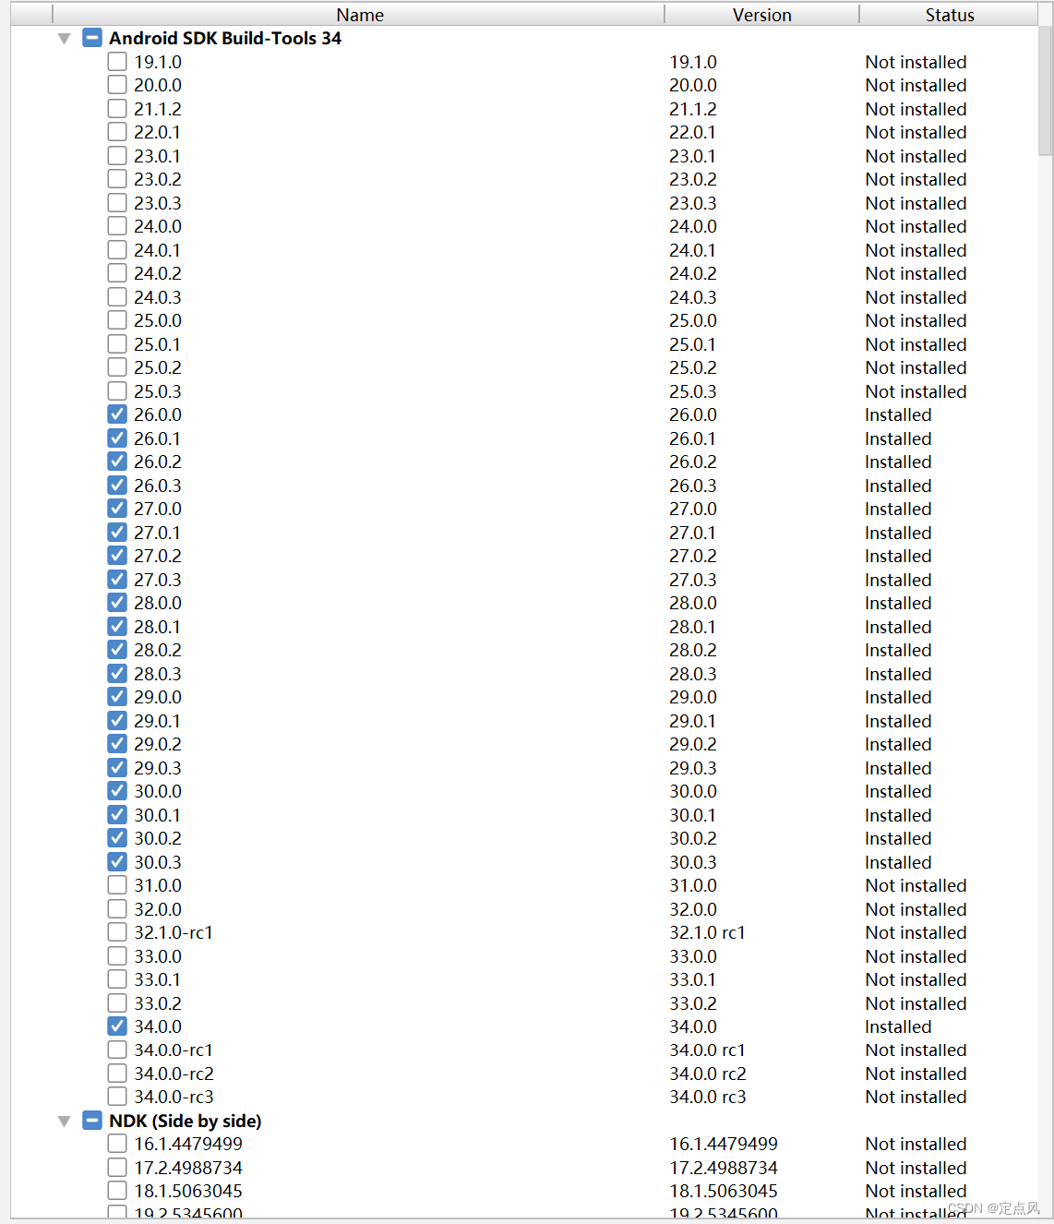Image resolution: width=1054 pixels, height=1224 pixels.
Task: Check the NDK 17.2.4988734 checkbox
Action: pyautogui.click(x=117, y=1168)
